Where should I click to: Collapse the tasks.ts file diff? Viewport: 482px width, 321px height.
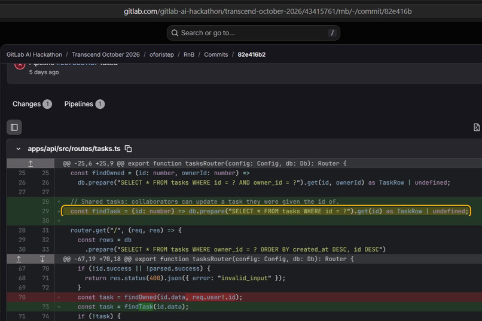tap(19, 149)
